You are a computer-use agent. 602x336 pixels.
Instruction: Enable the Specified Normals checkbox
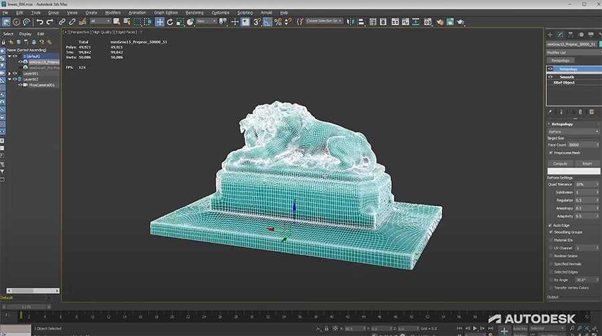551,264
